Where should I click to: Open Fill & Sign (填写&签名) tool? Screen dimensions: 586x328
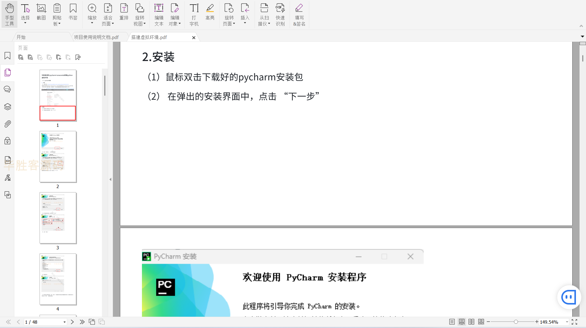point(299,14)
